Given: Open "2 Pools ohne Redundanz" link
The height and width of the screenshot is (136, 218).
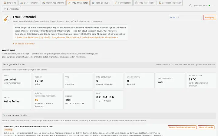Looking at the screenshot, I should 32,37.
